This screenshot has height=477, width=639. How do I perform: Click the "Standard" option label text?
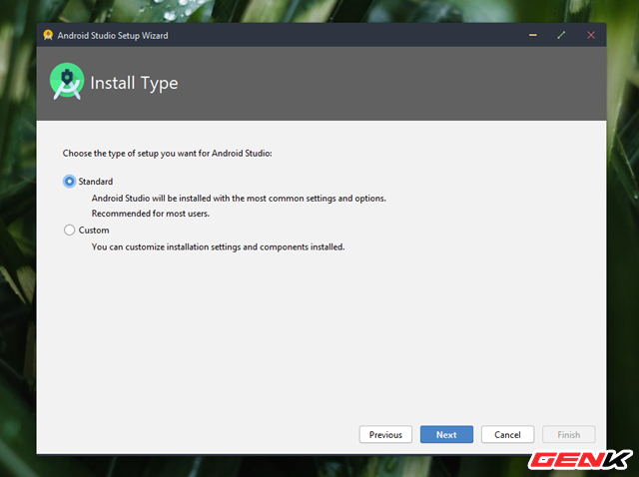96,182
